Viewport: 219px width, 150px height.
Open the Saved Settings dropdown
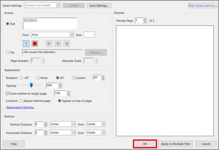[x=58, y=5]
